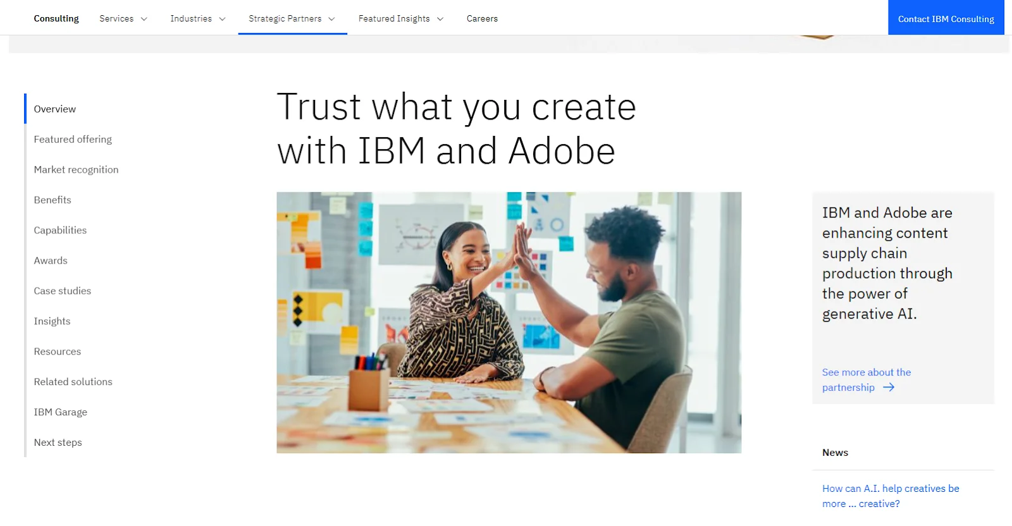Image resolution: width=1012 pixels, height=526 pixels.
Task: Click the Contact IBM Consulting button
Action: pyautogui.click(x=945, y=18)
